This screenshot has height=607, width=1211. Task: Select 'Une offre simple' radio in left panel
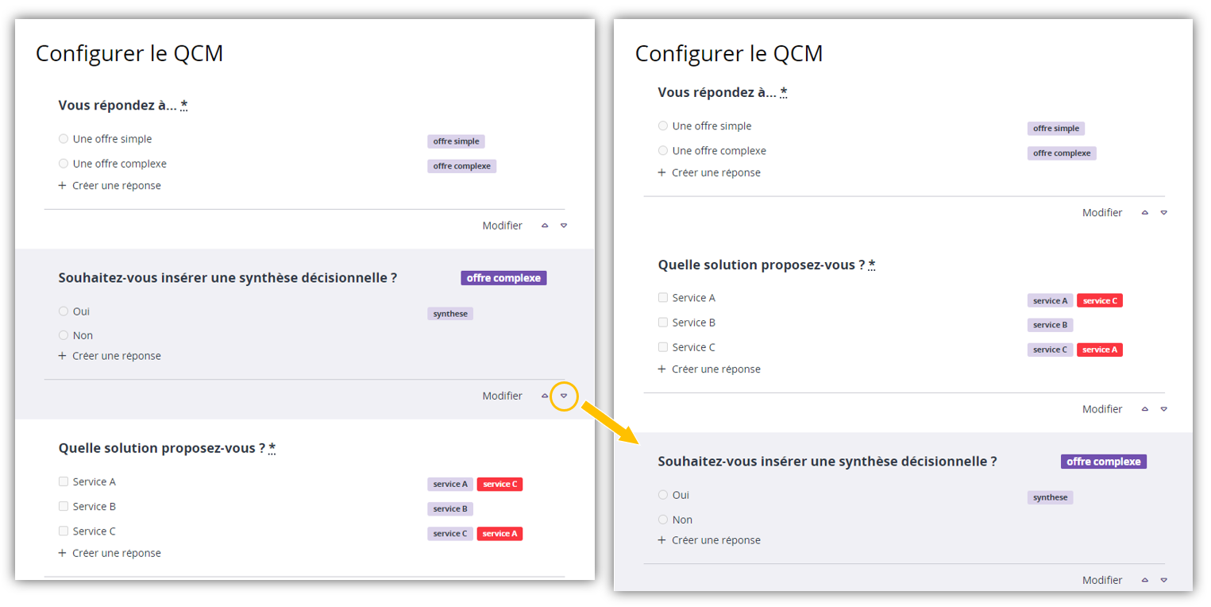[x=64, y=139]
